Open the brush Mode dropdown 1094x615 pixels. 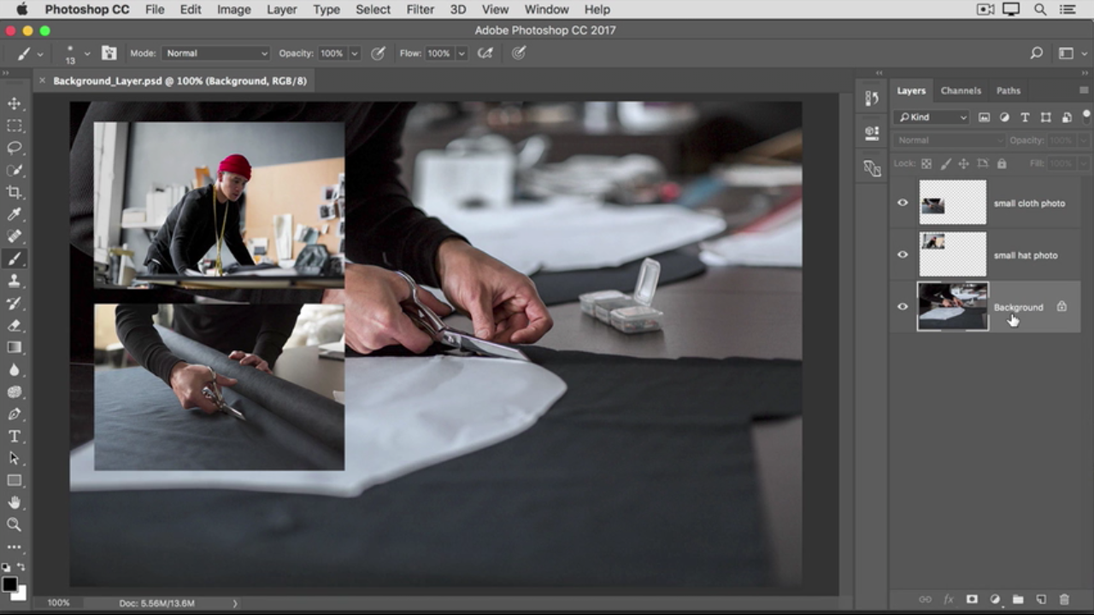[215, 53]
